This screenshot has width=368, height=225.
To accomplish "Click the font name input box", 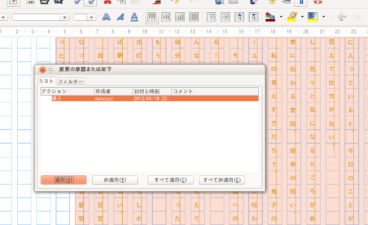I will tap(36, 17).
